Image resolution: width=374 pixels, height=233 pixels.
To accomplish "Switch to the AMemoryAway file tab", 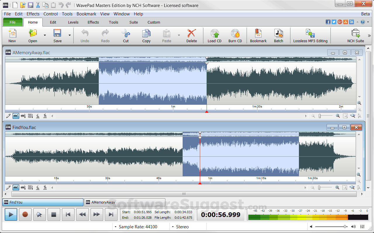I will (x=124, y=202).
